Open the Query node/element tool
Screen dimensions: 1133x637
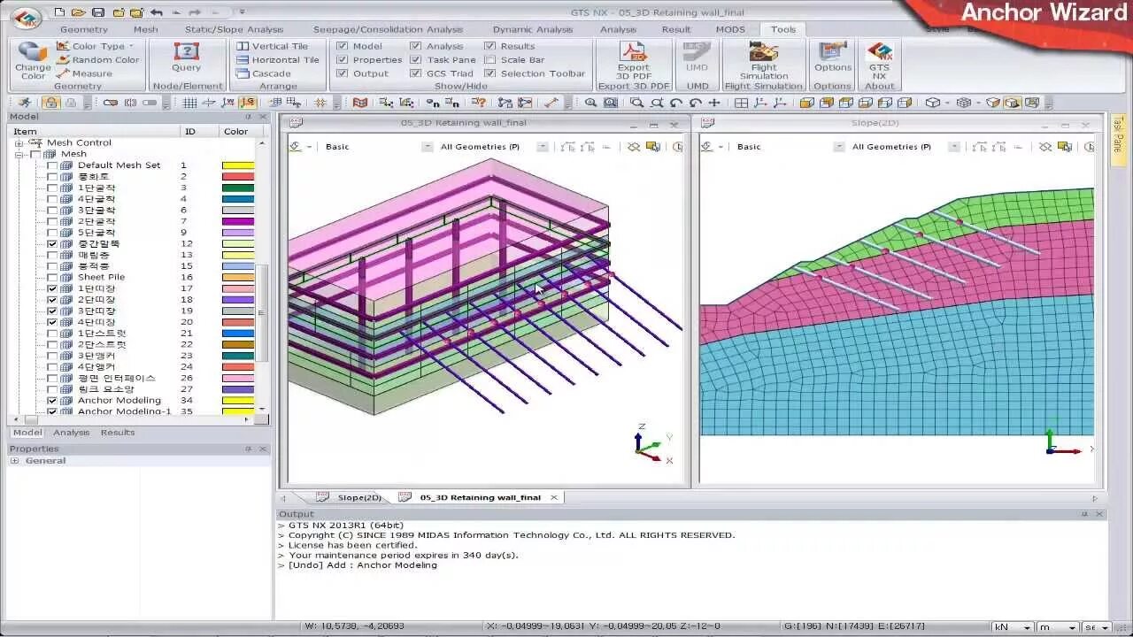click(186, 58)
